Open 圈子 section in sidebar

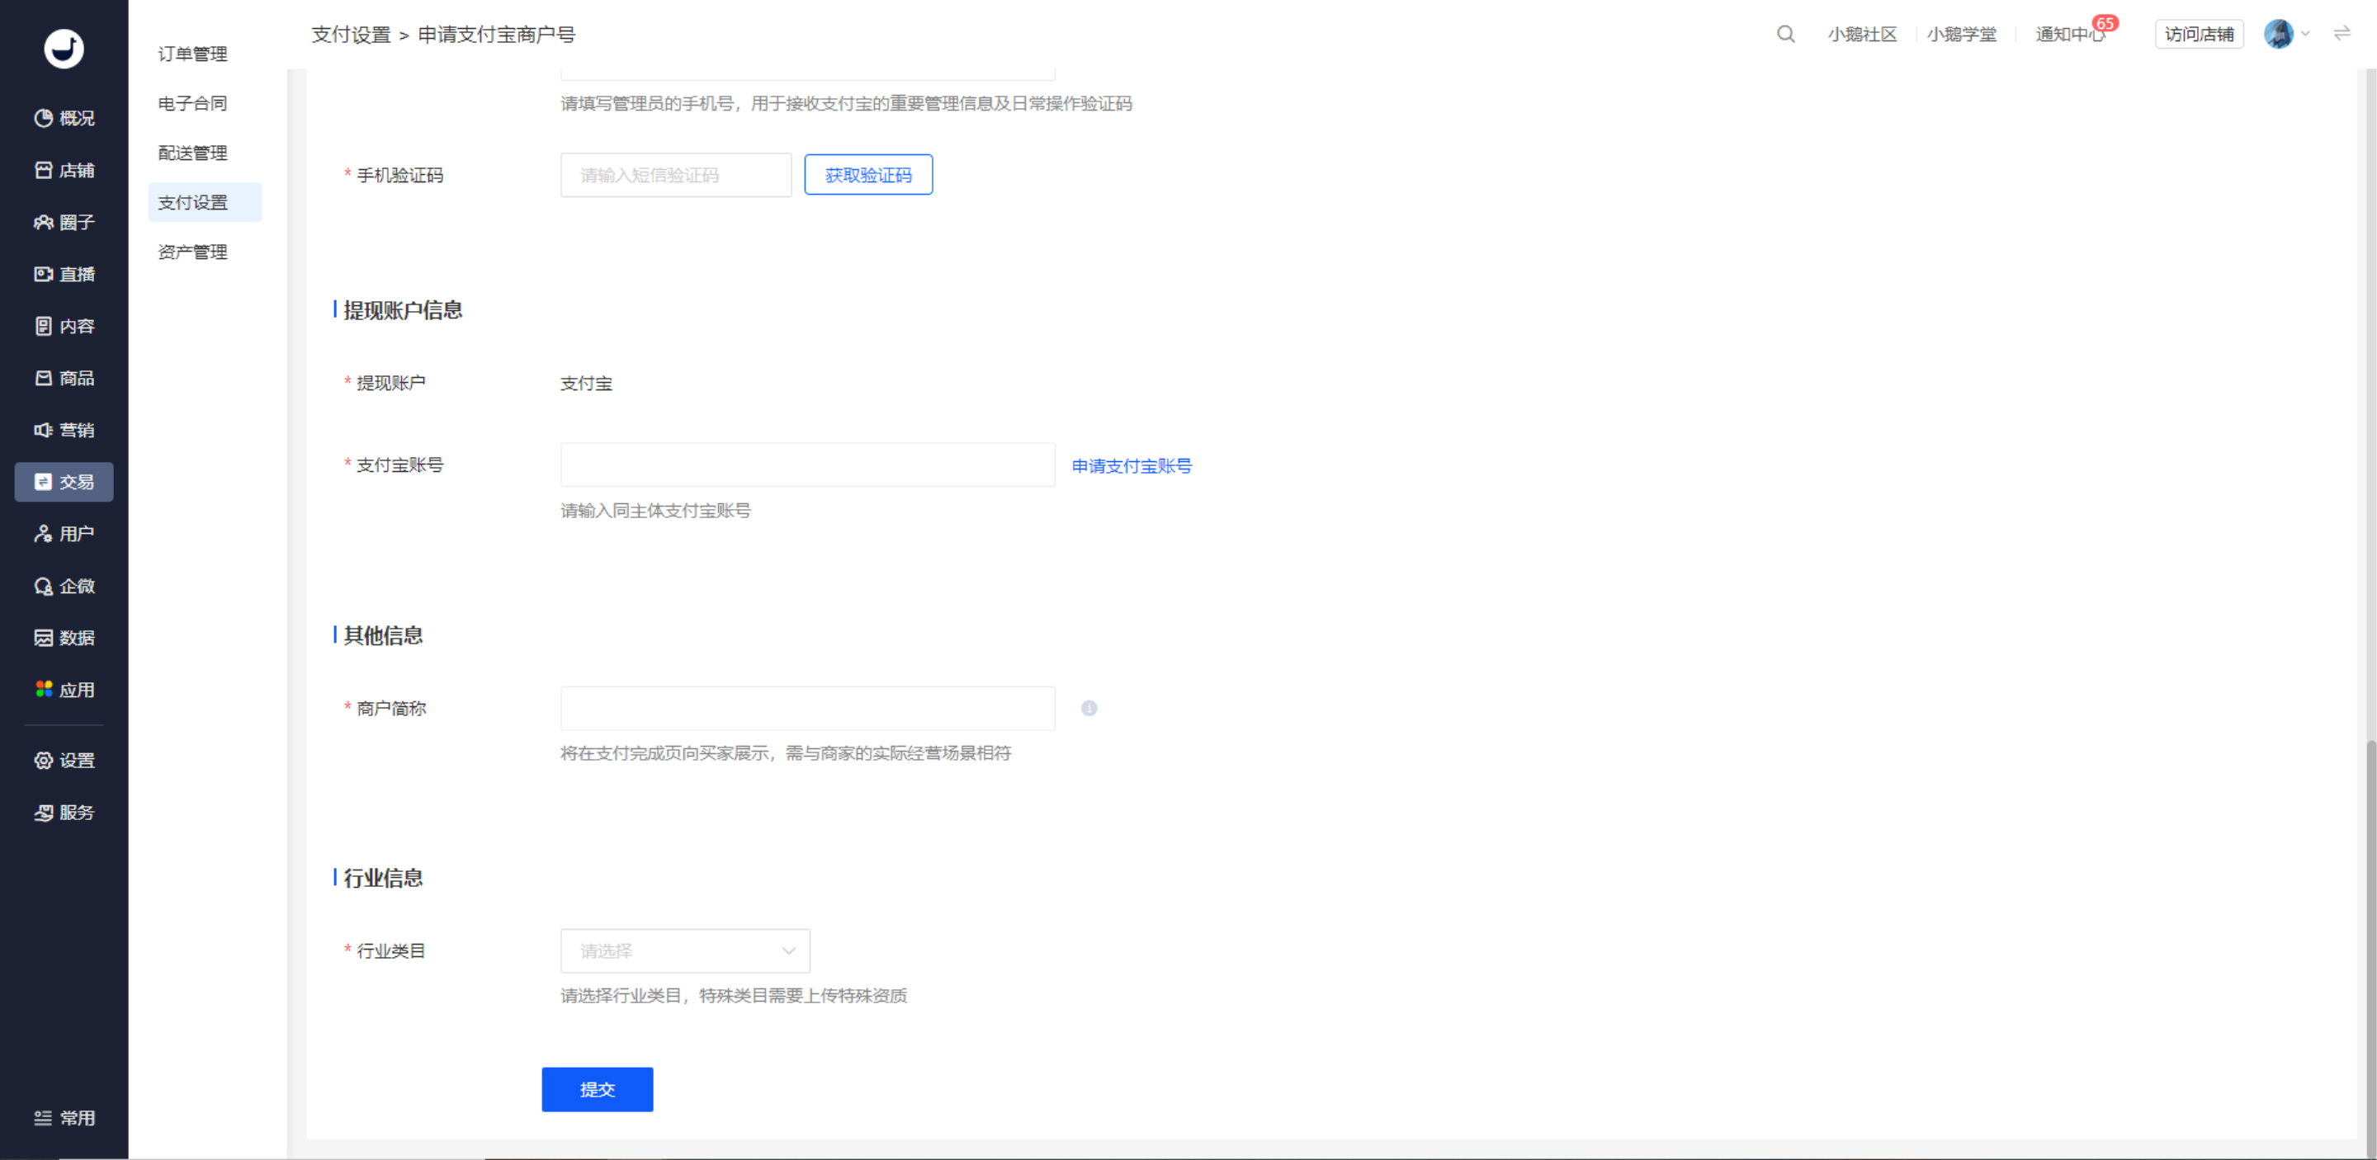[64, 222]
